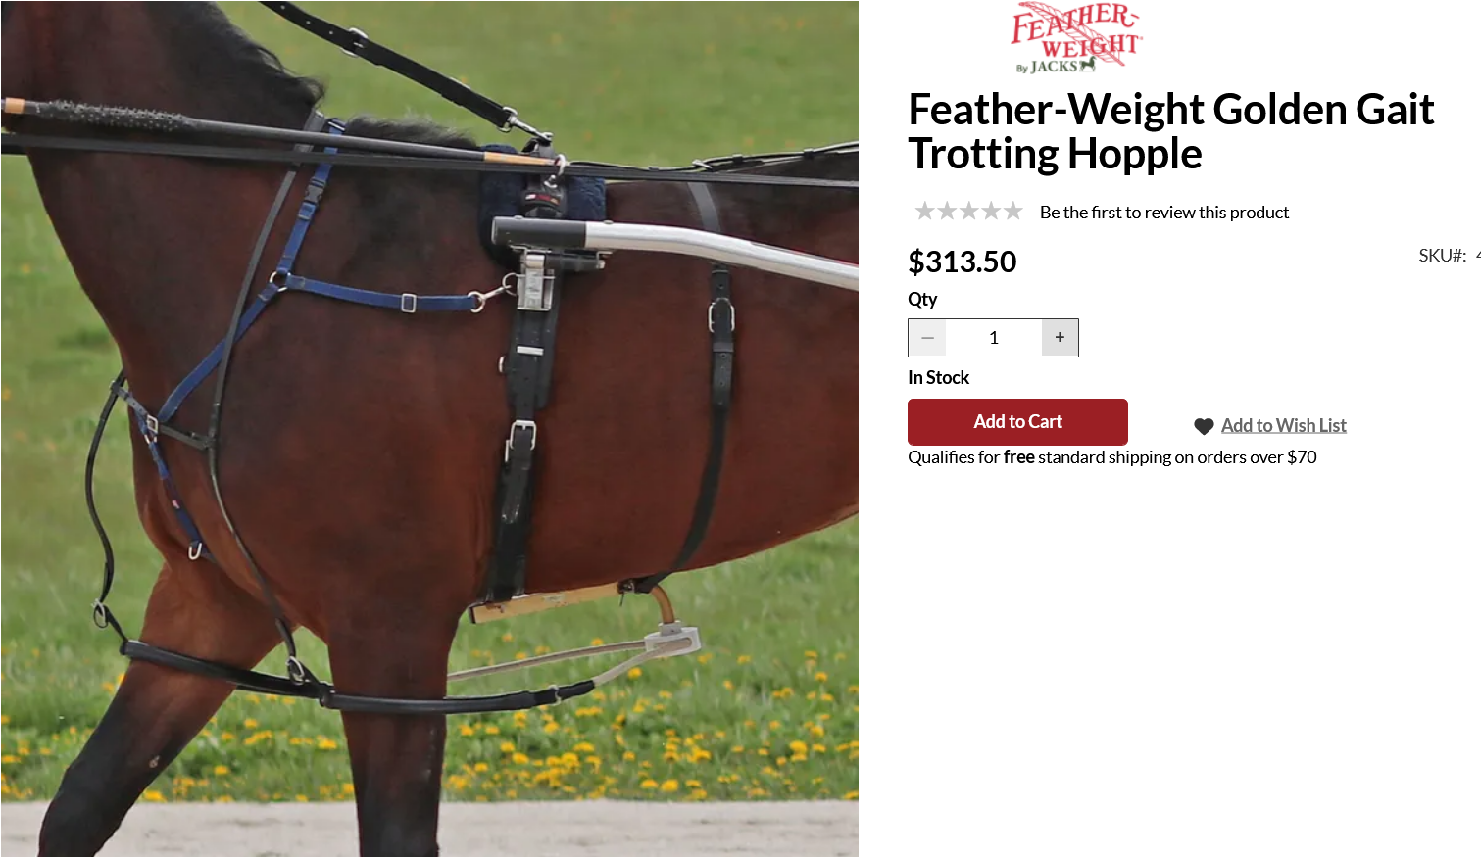Click the first rating star
This screenshot has height=857, width=1481.
tap(924, 211)
